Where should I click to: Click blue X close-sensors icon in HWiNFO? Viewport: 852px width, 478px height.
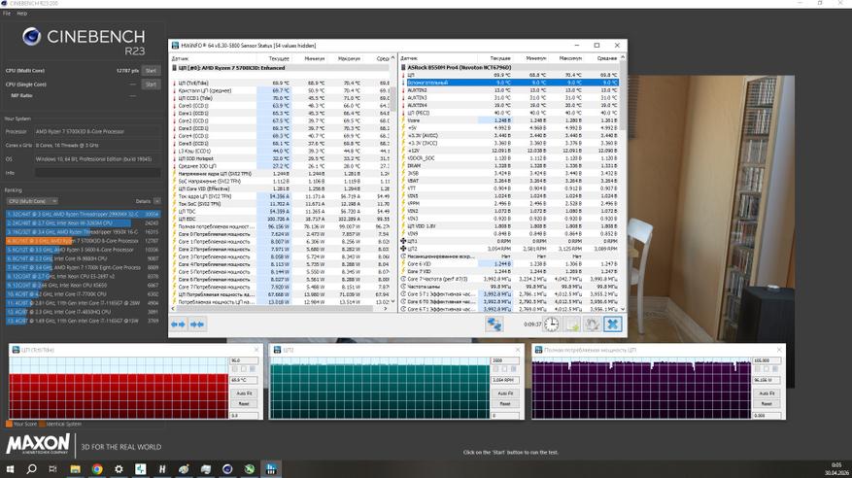[x=612, y=324]
